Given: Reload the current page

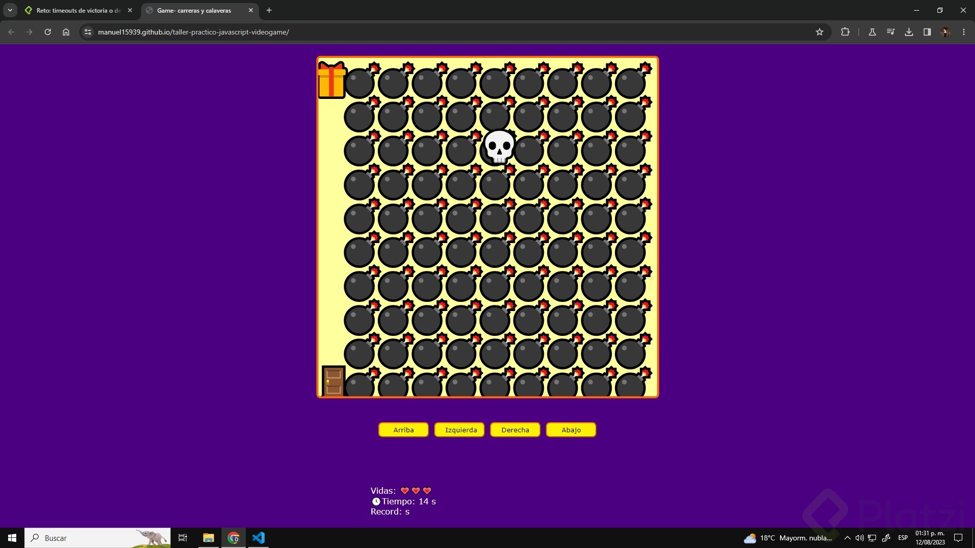Looking at the screenshot, I should pos(48,32).
